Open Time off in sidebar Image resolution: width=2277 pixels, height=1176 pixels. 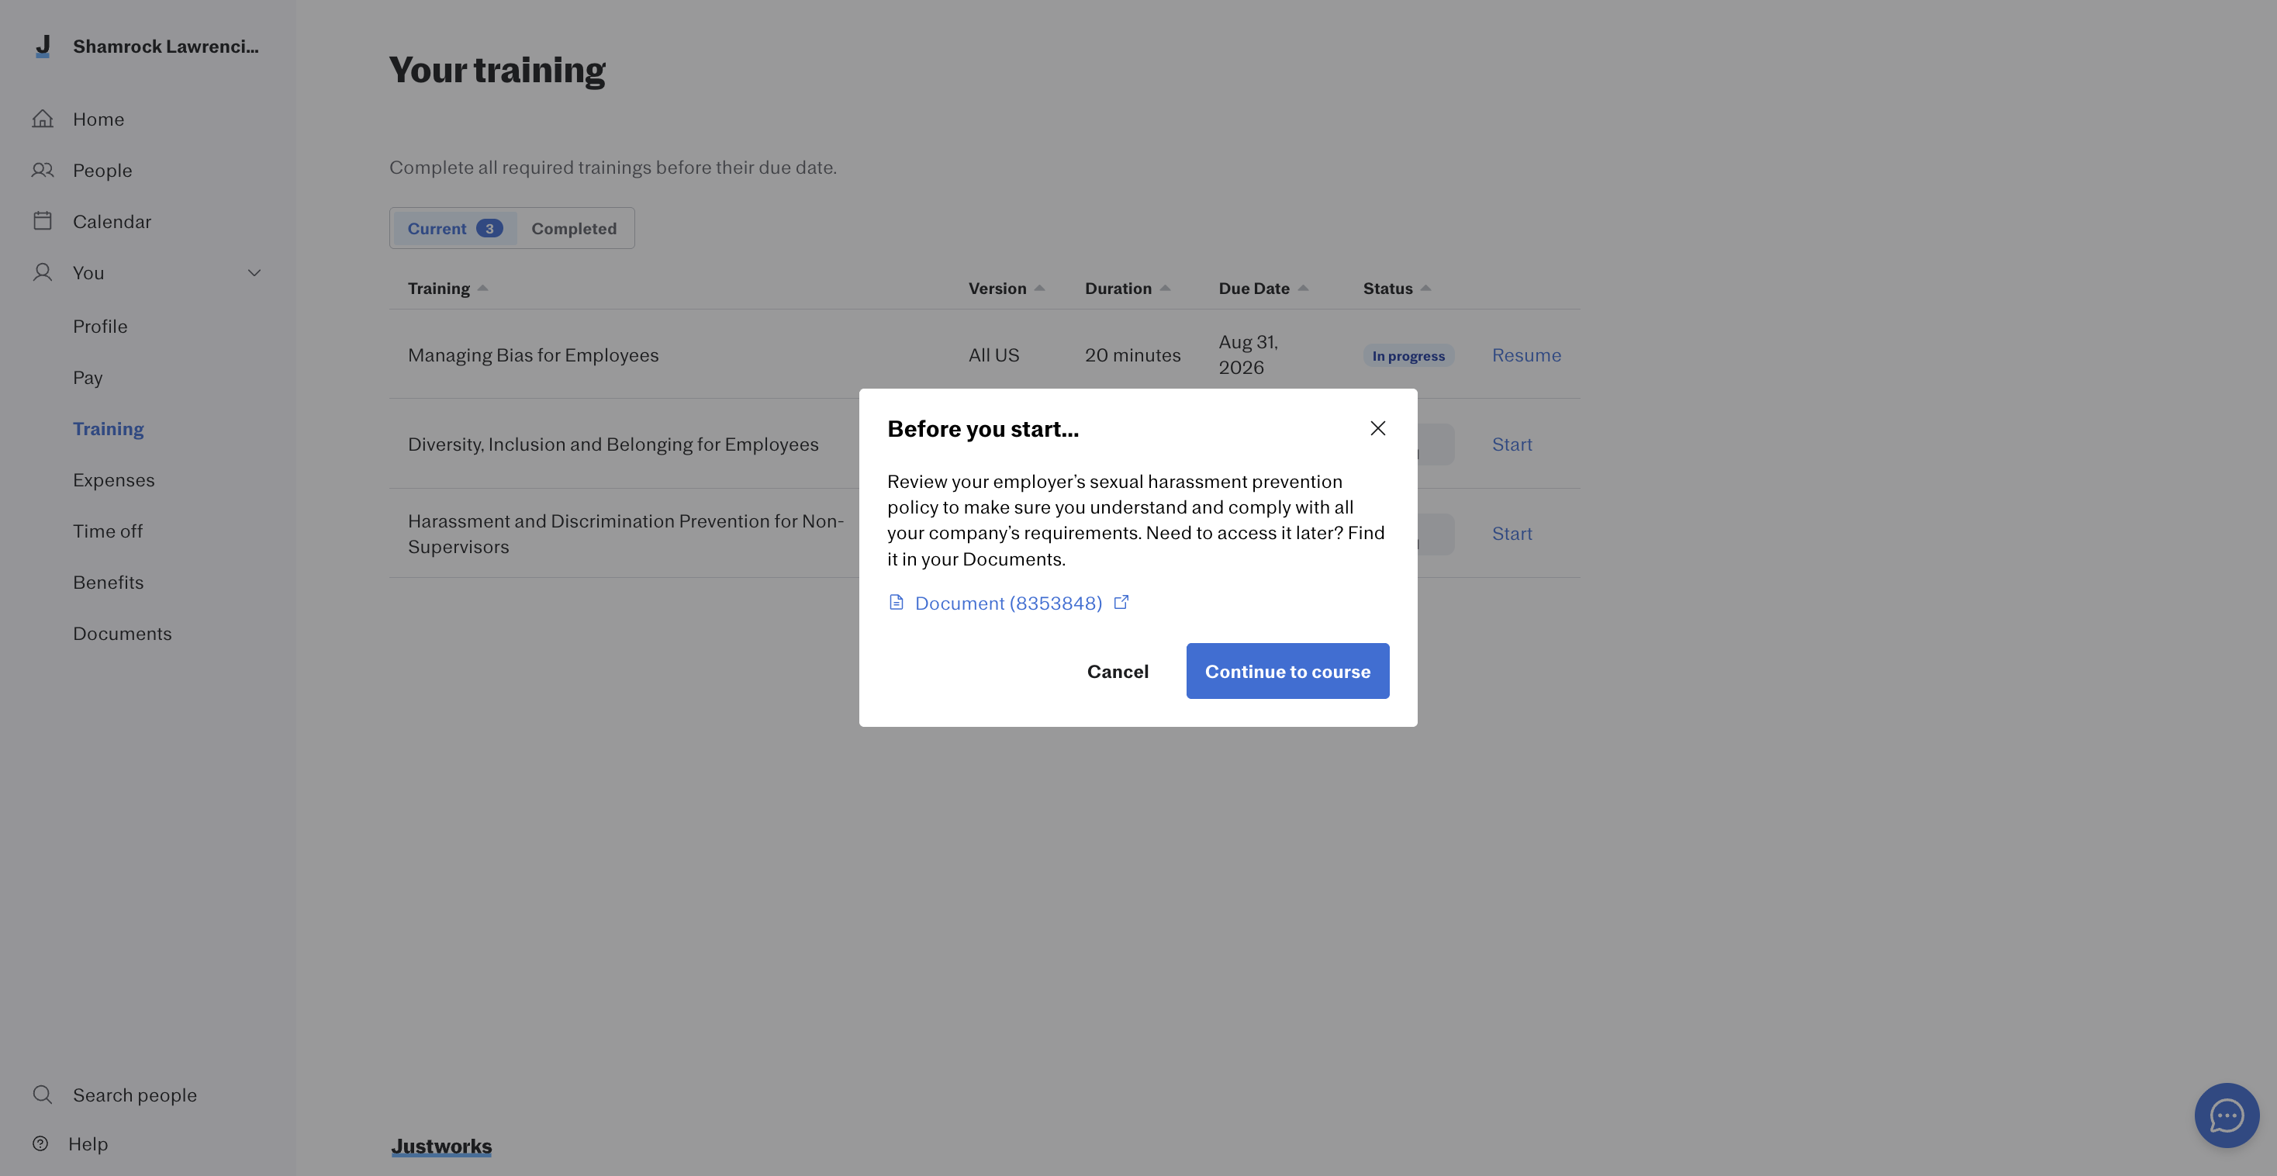click(108, 531)
